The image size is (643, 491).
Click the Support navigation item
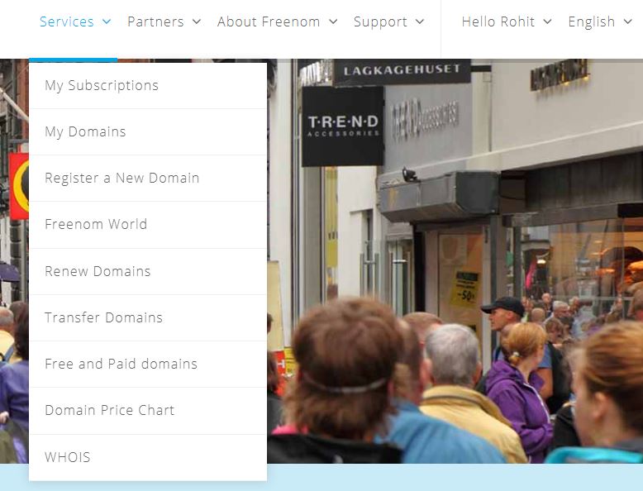pos(380,22)
